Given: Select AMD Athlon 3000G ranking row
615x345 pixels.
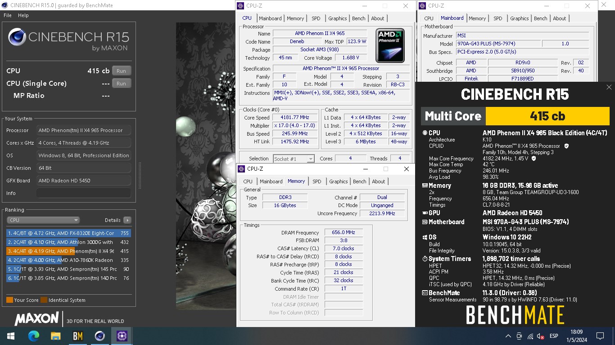Looking at the screenshot, I should click(x=68, y=242).
